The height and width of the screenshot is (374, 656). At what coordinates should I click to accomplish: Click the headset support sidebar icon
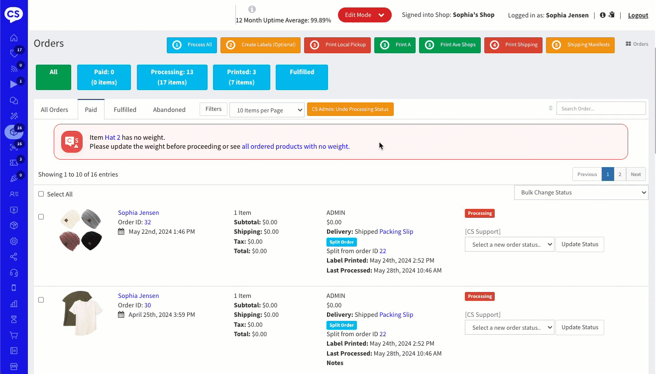click(14, 273)
